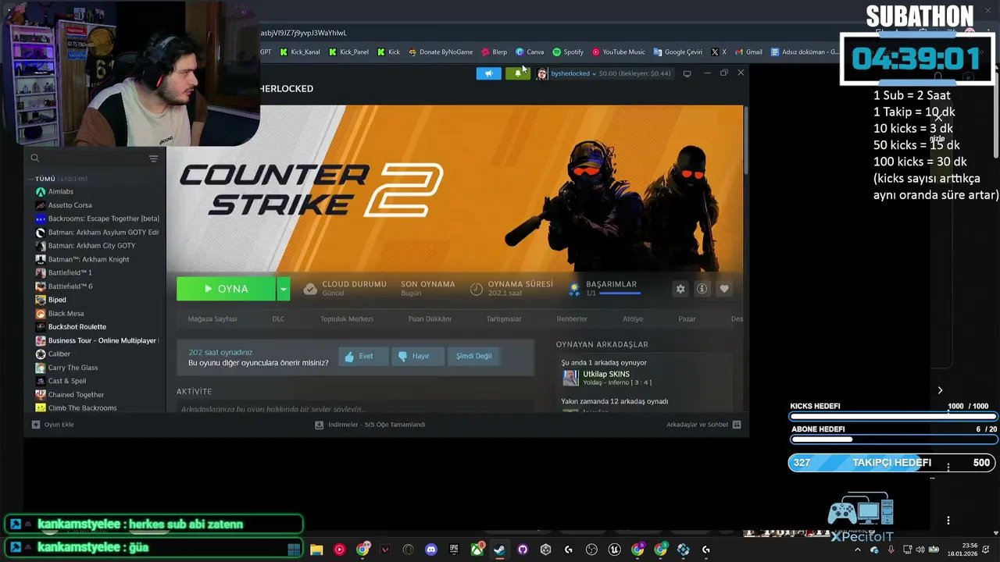Viewport: 1000px width, 562px height.
Task: Click the Başarımlar trophy icon
Action: click(x=574, y=289)
